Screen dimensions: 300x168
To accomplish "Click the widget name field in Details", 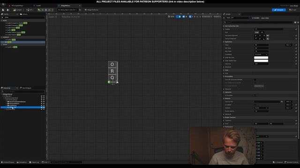I will tap(237, 18).
